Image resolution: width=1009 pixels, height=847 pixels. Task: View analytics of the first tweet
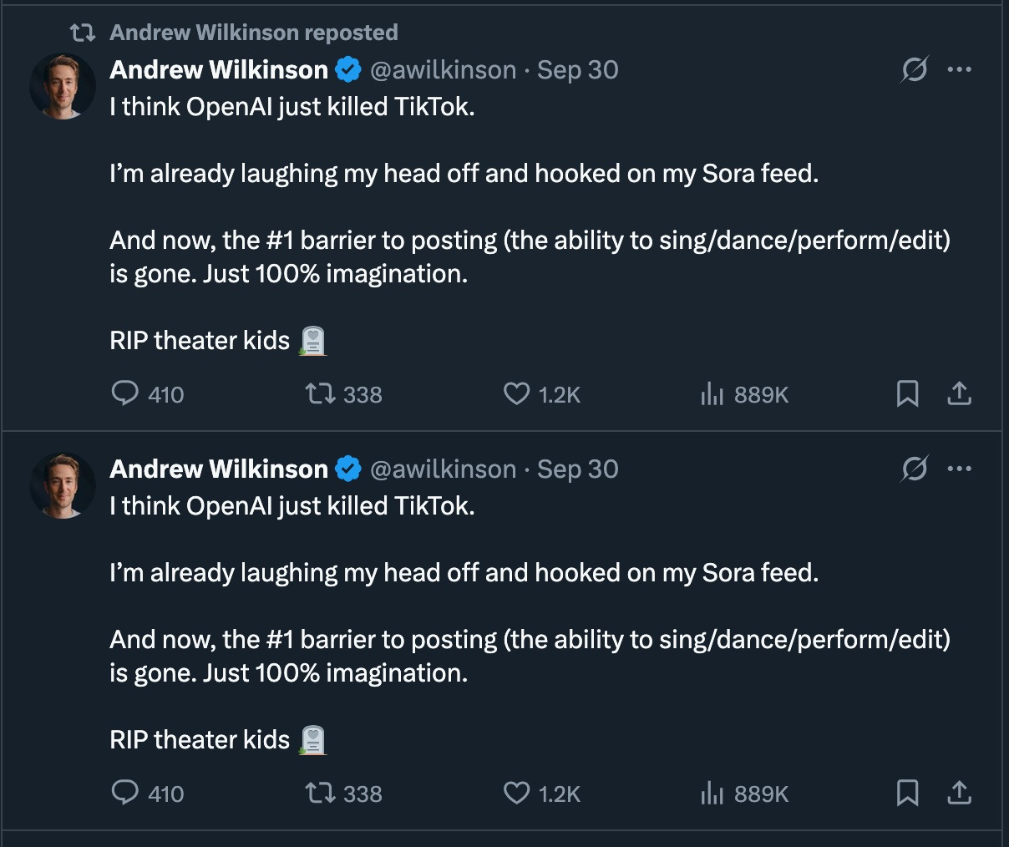712,393
